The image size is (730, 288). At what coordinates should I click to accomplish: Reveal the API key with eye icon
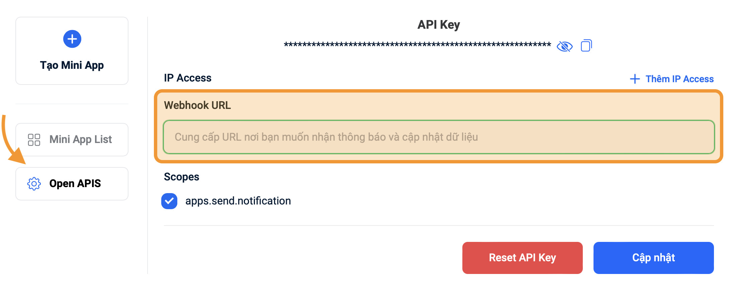564,46
